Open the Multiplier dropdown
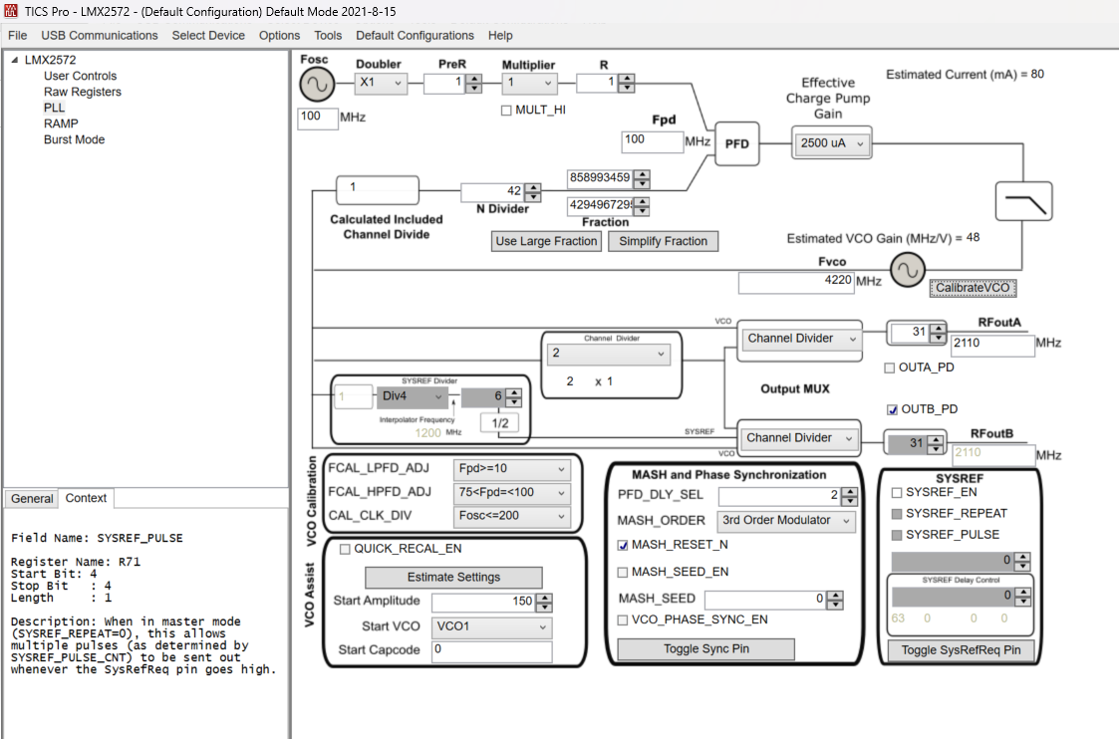1119x739 pixels. (529, 83)
